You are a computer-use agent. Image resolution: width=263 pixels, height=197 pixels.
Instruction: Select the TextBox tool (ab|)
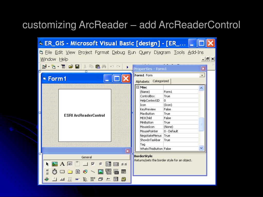[70, 164]
